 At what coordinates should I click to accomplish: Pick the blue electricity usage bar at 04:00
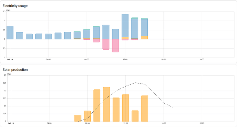pos(48,37)
